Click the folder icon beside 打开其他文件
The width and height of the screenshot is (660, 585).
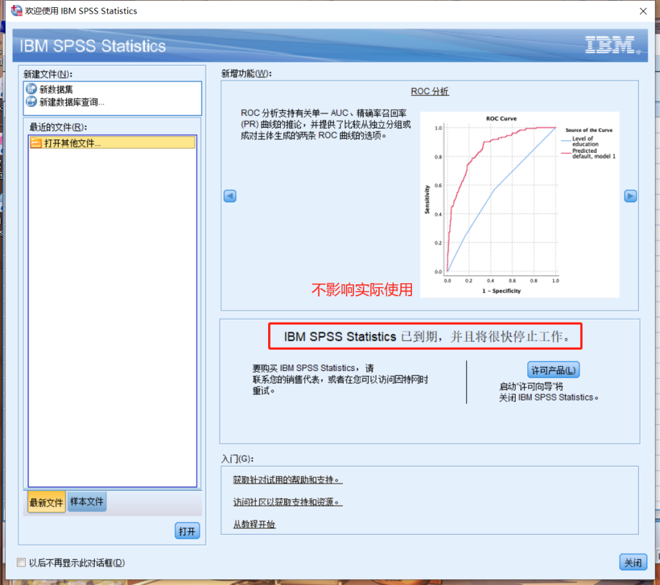coord(36,142)
